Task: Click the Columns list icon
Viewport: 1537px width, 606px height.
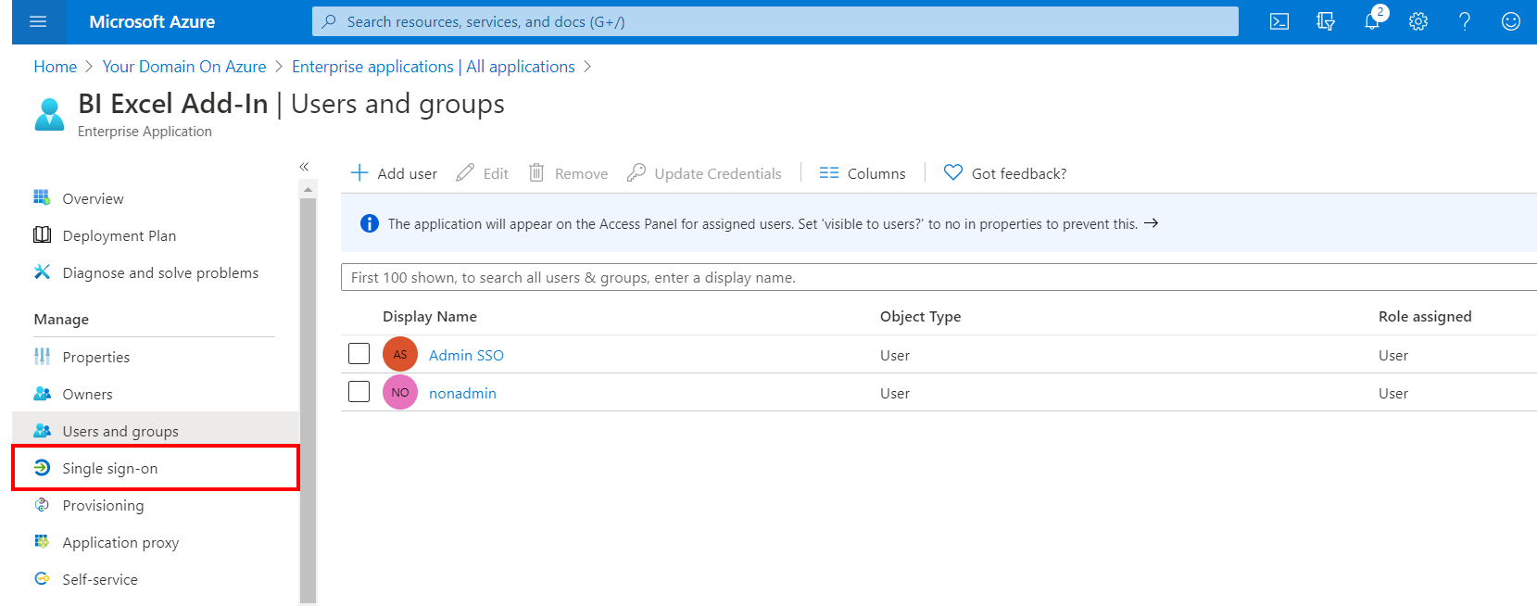Action: (x=829, y=172)
